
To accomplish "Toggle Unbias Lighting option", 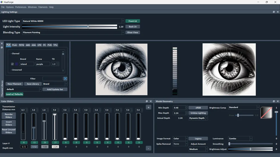I will coord(198,113).
